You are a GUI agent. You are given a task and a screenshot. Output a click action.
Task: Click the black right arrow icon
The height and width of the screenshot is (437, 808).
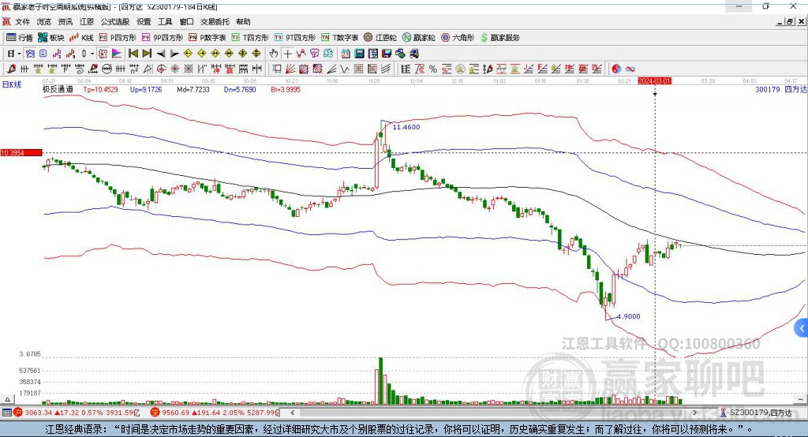pyautogui.click(x=174, y=54)
